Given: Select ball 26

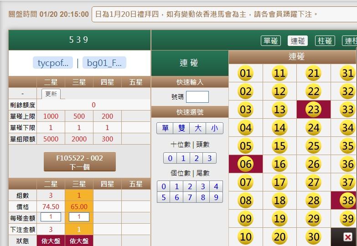Looking at the screenshot, I should [314, 164].
